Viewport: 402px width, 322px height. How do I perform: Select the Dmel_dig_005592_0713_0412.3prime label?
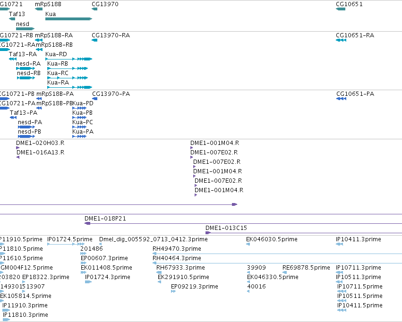tap(154, 239)
